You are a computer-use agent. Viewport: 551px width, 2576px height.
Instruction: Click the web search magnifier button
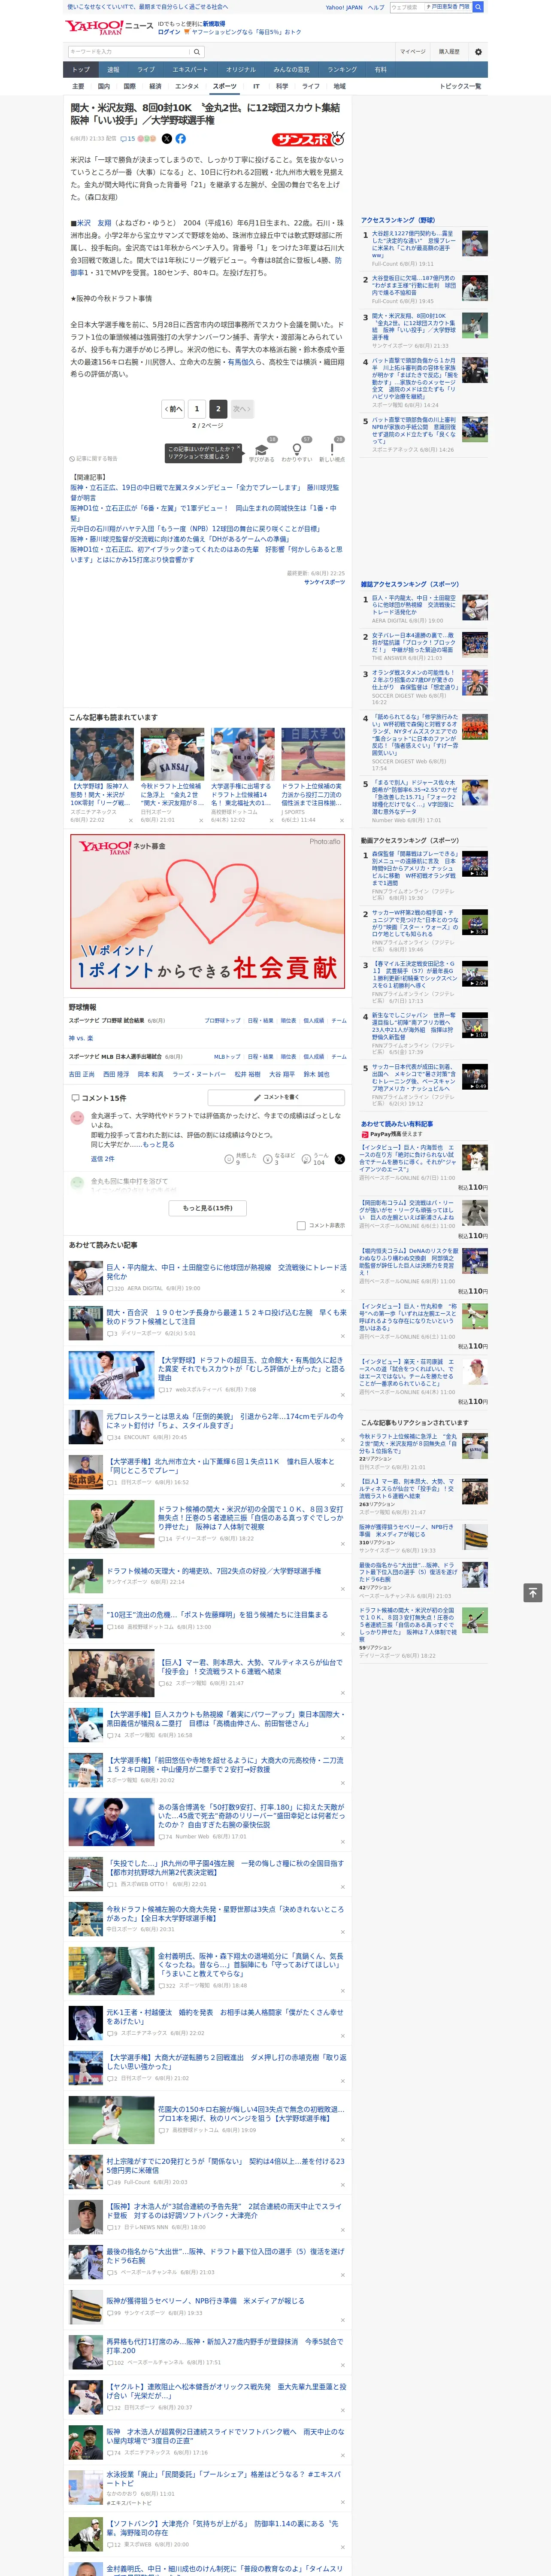click(x=478, y=7)
